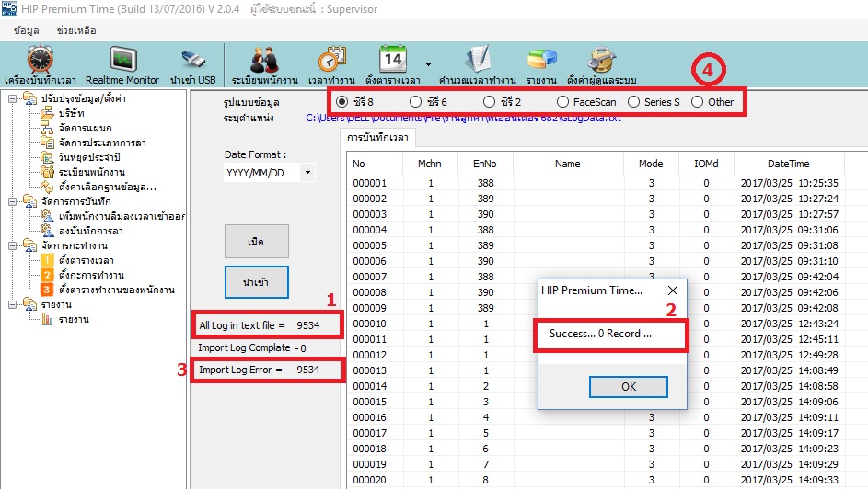This screenshot has height=489, width=868.
Task: Click the นำเข้า import button
Action: 256,282
